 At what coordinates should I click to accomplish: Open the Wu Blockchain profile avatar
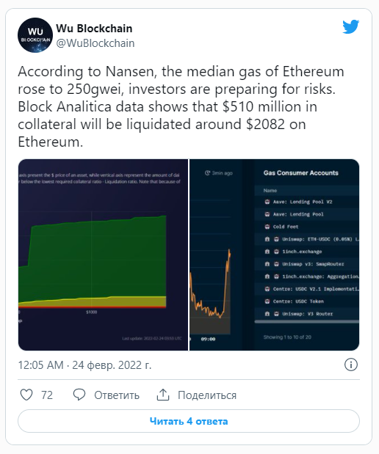tap(35, 35)
